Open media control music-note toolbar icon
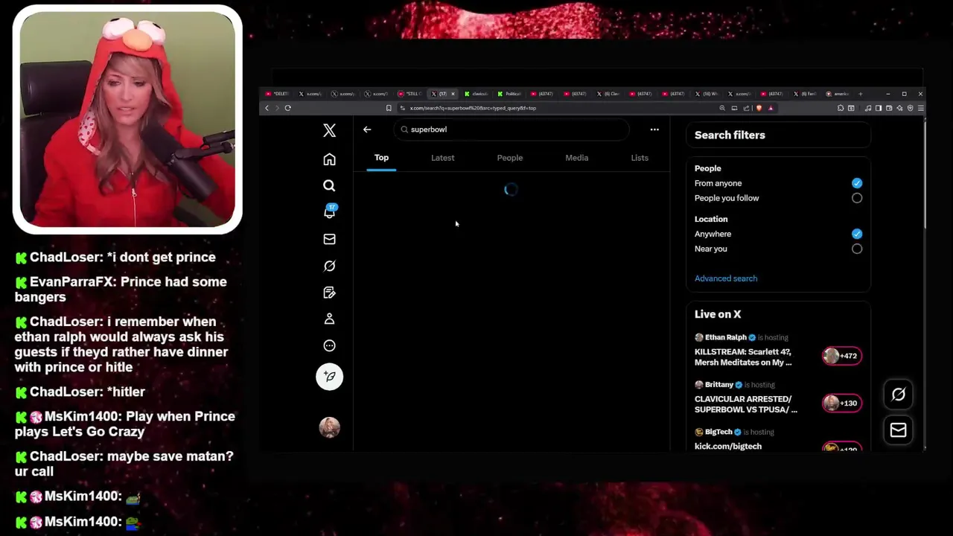 (x=868, y=108)
